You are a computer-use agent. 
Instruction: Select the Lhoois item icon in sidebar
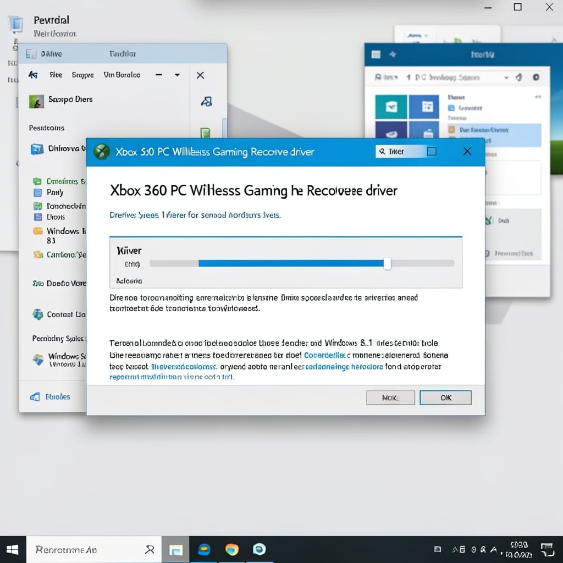tap(38, 217)
